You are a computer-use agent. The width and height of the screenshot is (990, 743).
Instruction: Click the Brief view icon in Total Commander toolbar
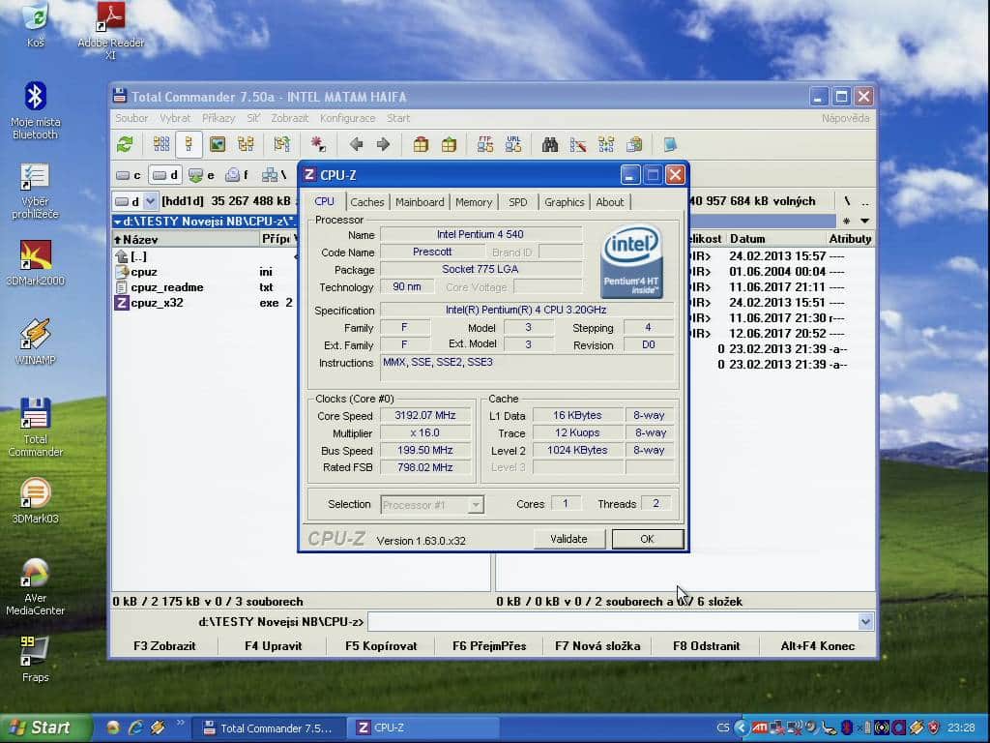[x=161, y=145]
